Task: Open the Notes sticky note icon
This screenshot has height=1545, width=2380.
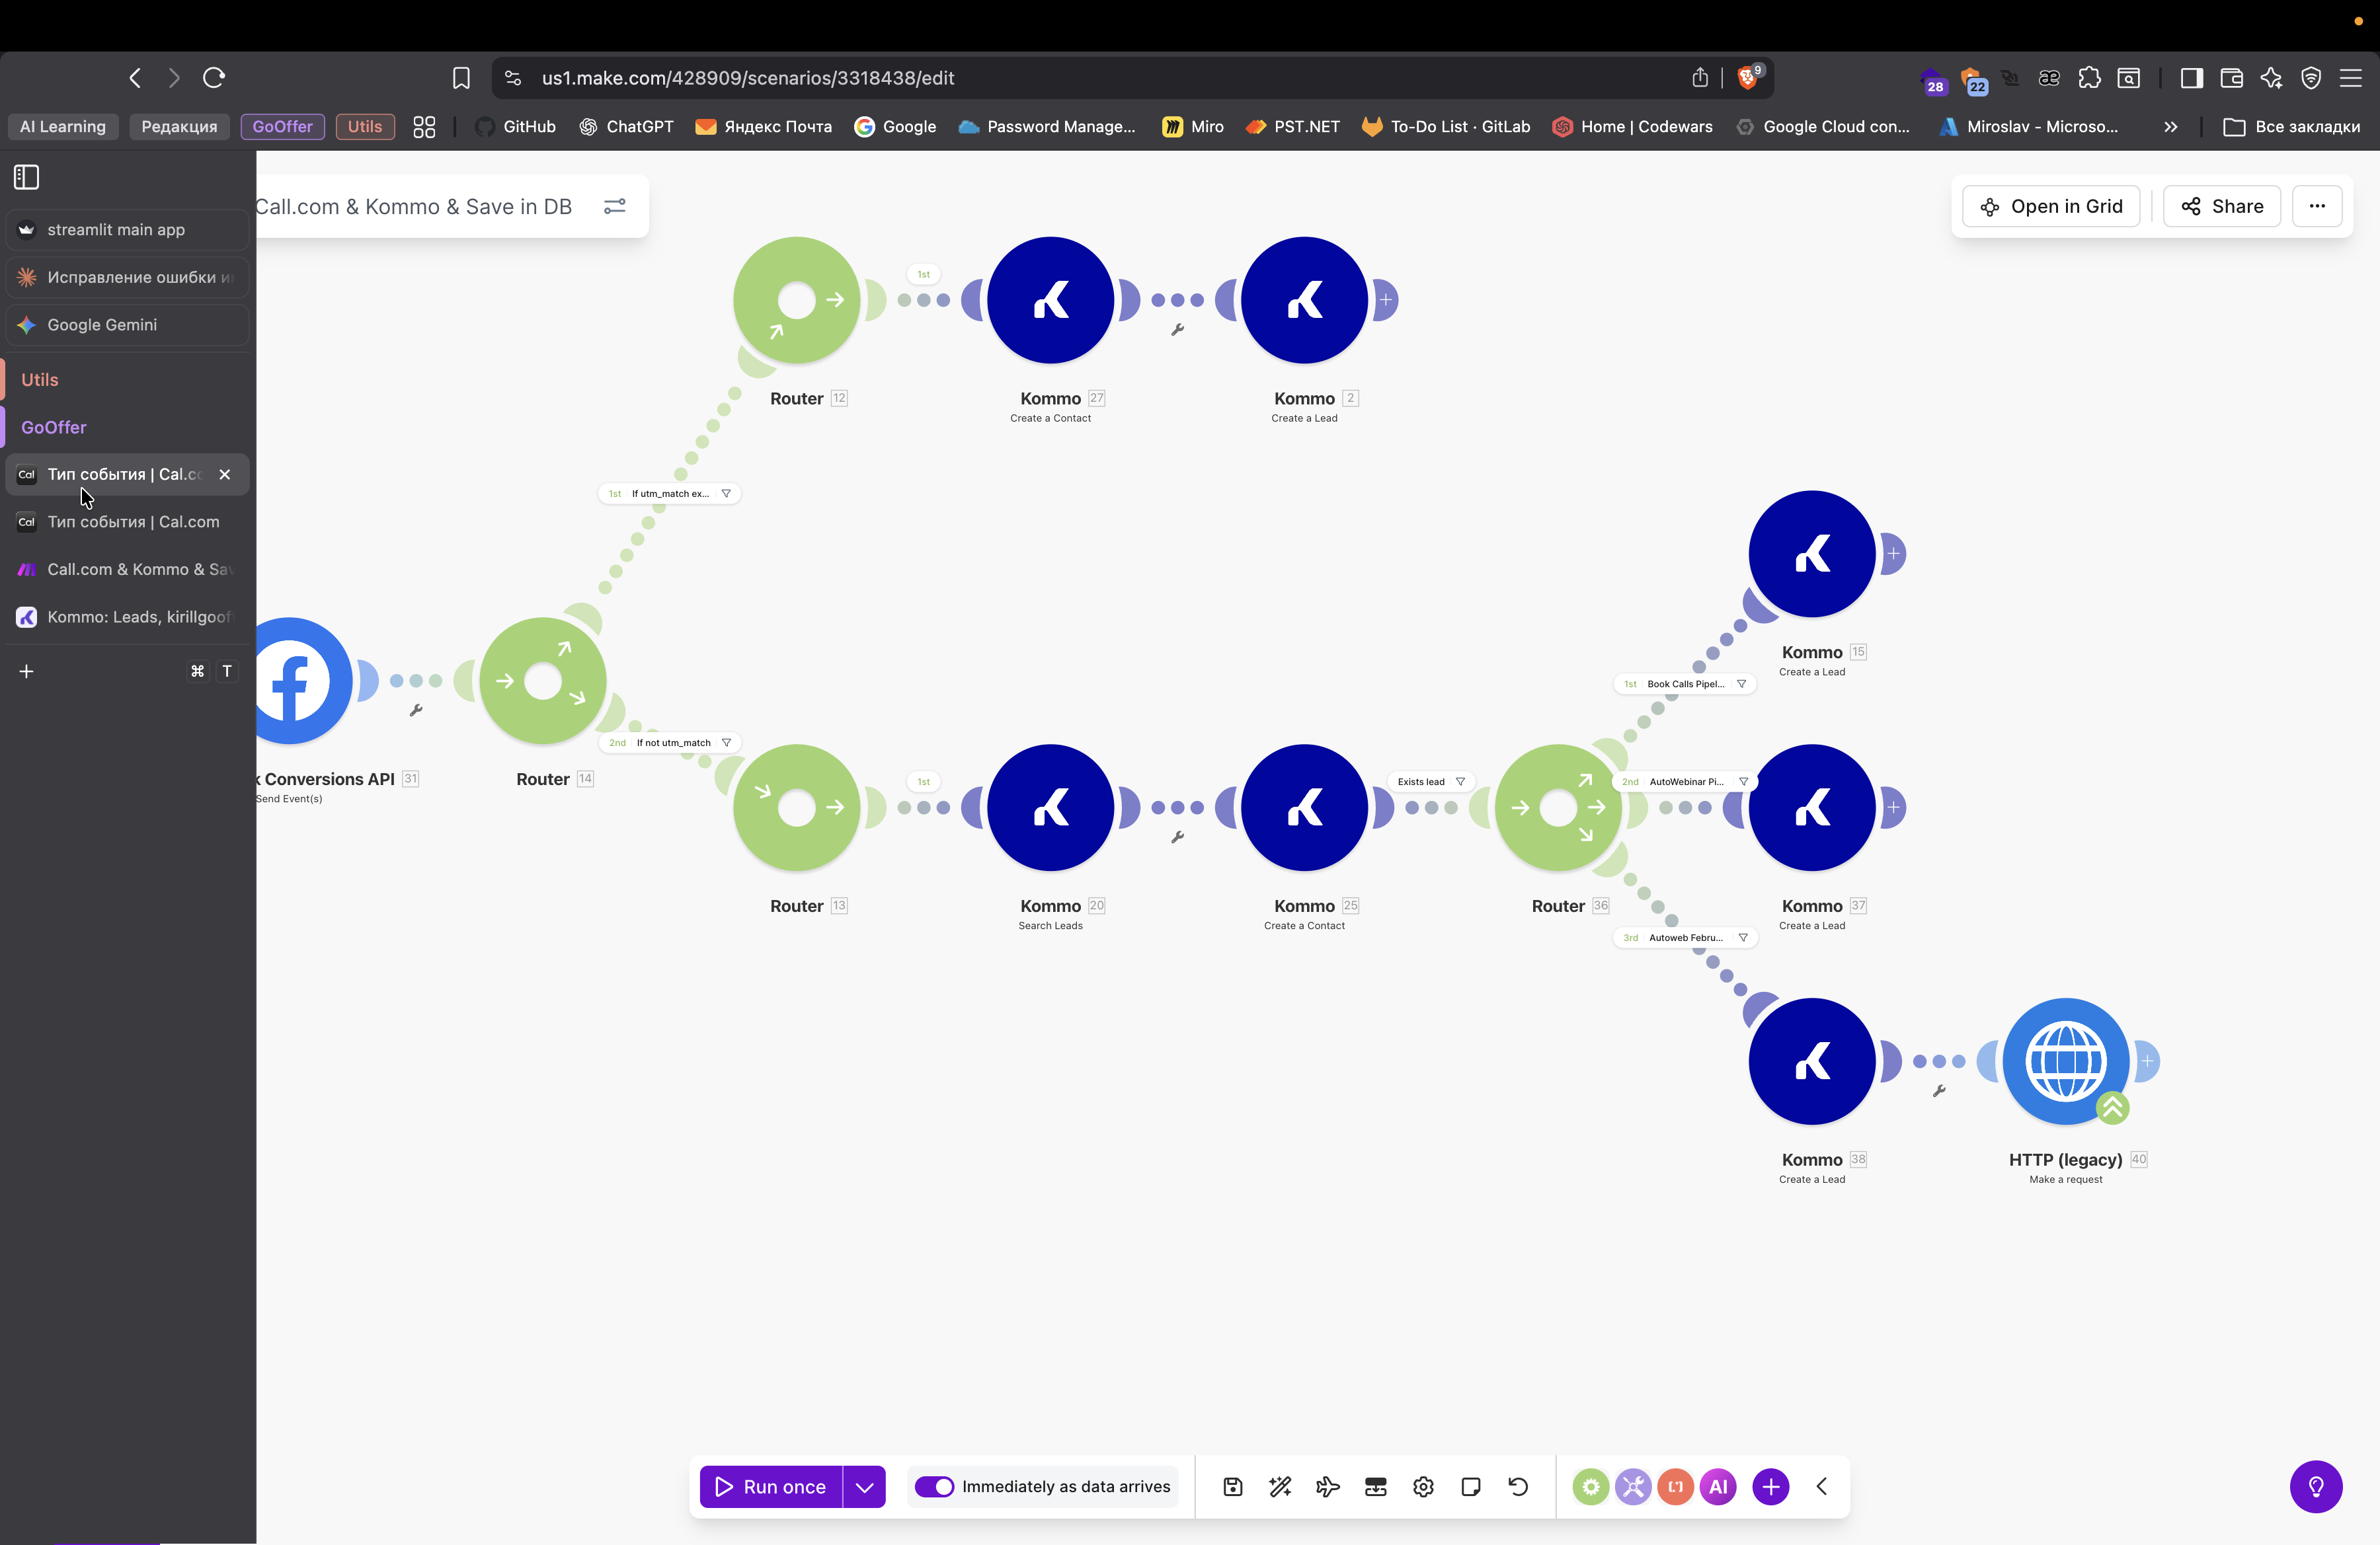Action: tap(1471, 1487)
